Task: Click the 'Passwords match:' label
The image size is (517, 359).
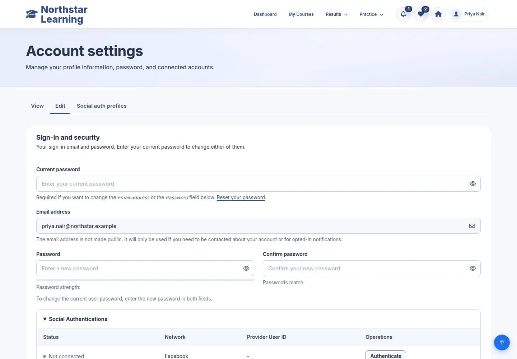Action: click(284, 283)
